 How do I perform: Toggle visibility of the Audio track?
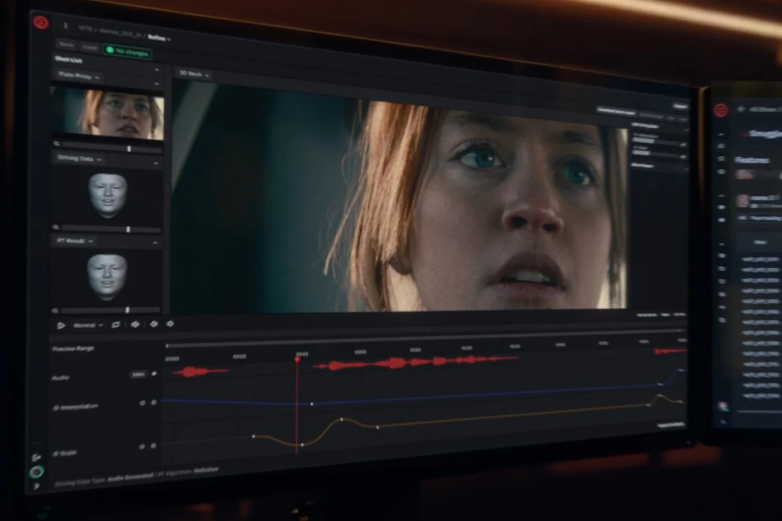(x=155, y=374)
